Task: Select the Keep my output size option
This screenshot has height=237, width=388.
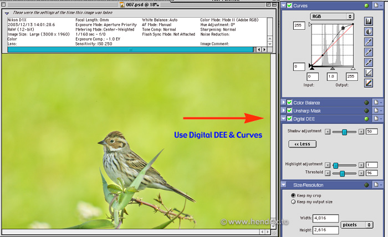Action: point(293,202)
